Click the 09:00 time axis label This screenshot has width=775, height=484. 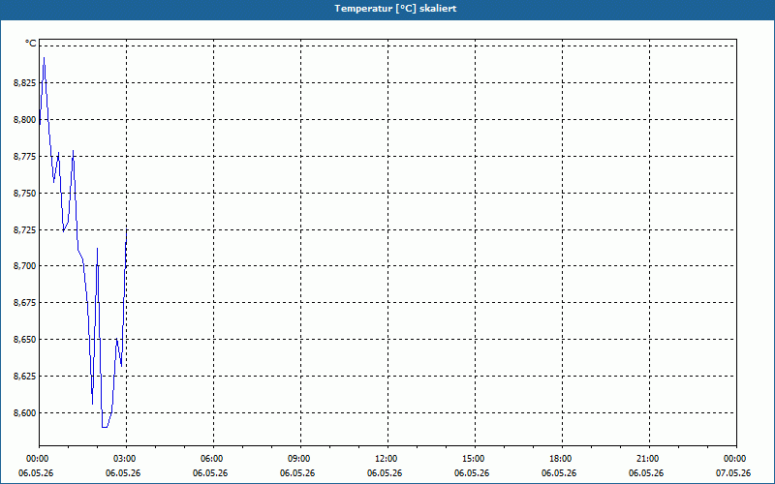pyautogui.click(x=297, y=459)
